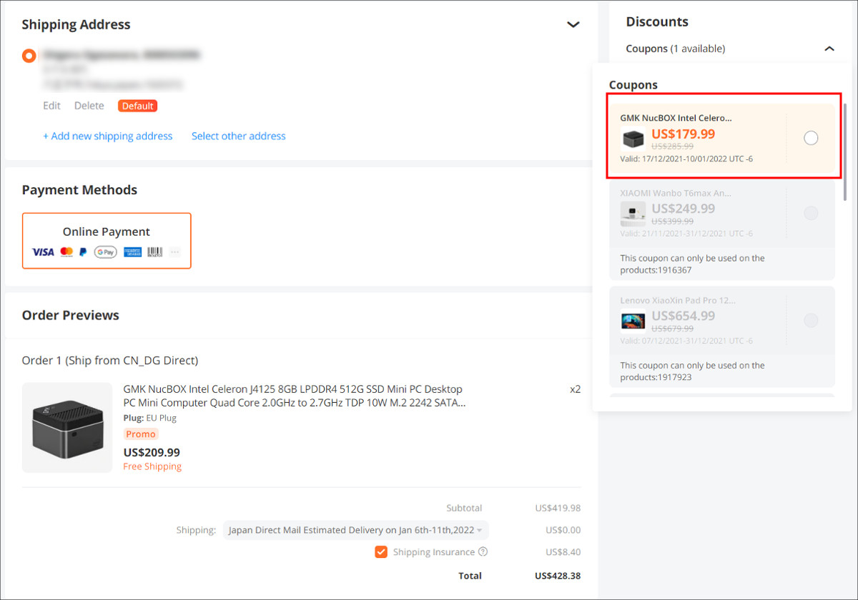
Task: Click the products:1916367 coupon restriction note
Action: click(692, 264)
